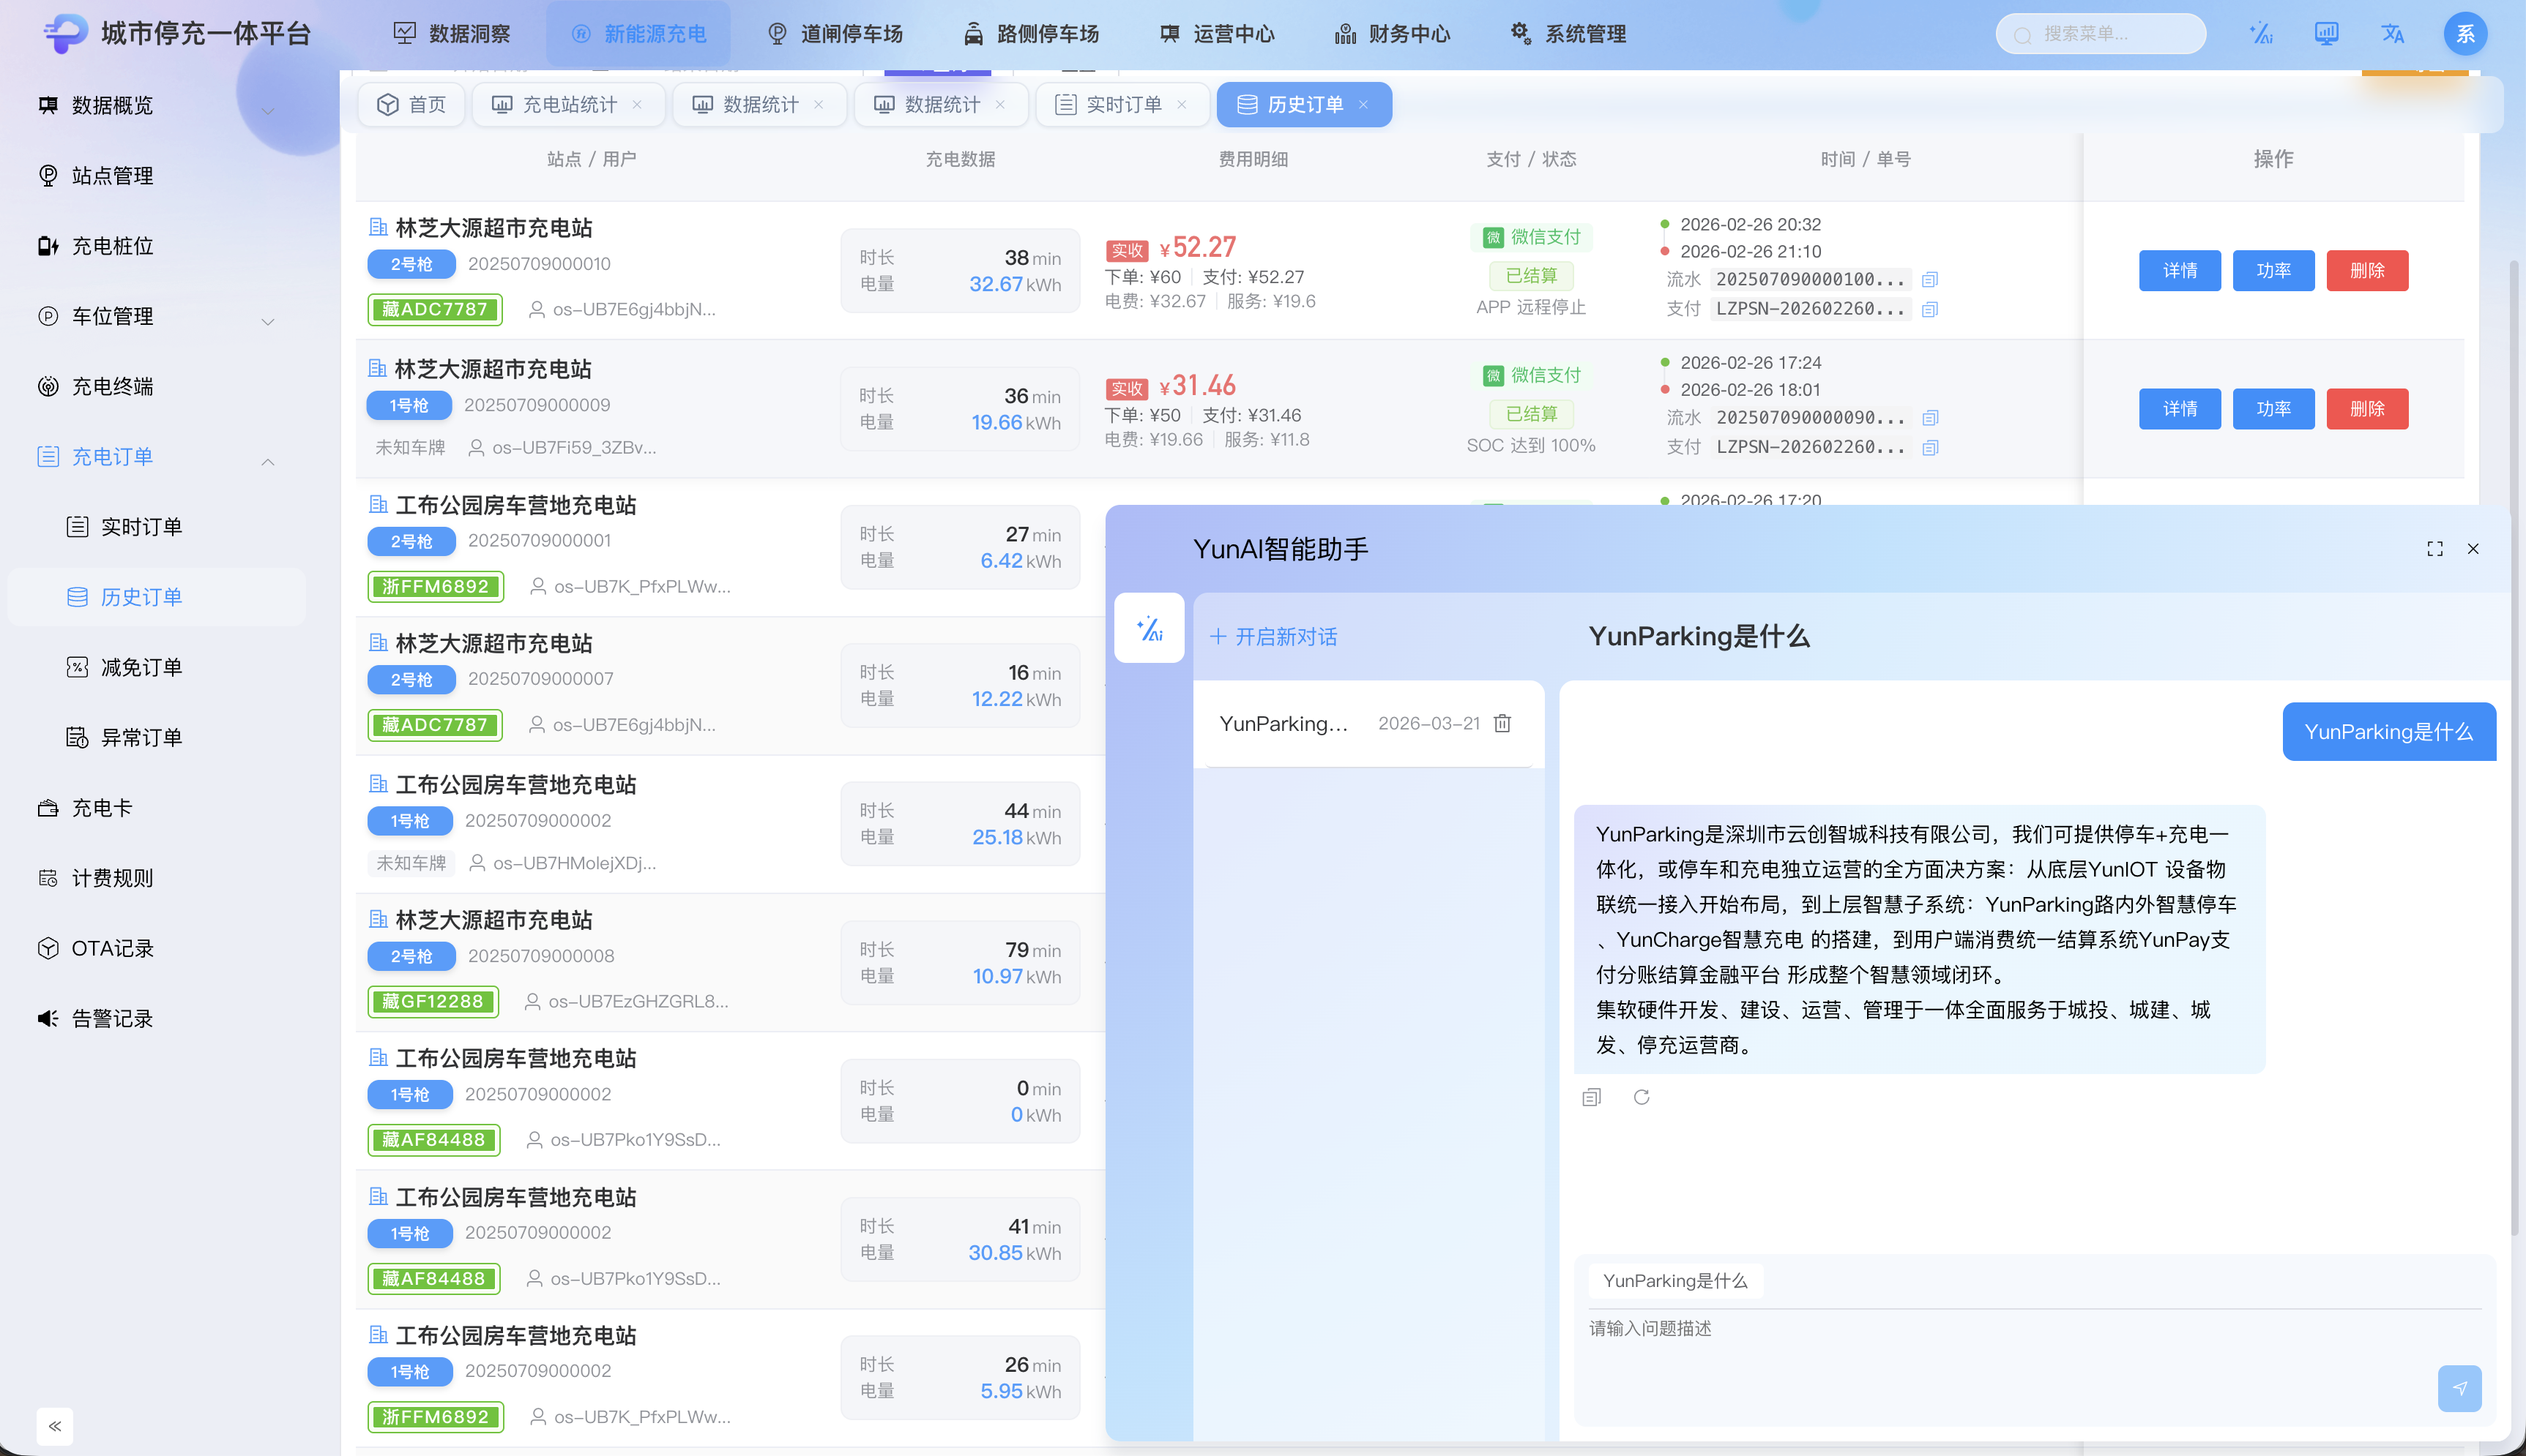Send the chat message with paper plane icon
Screen dimensions: 2526x1456
[x=2460, y=1388]
